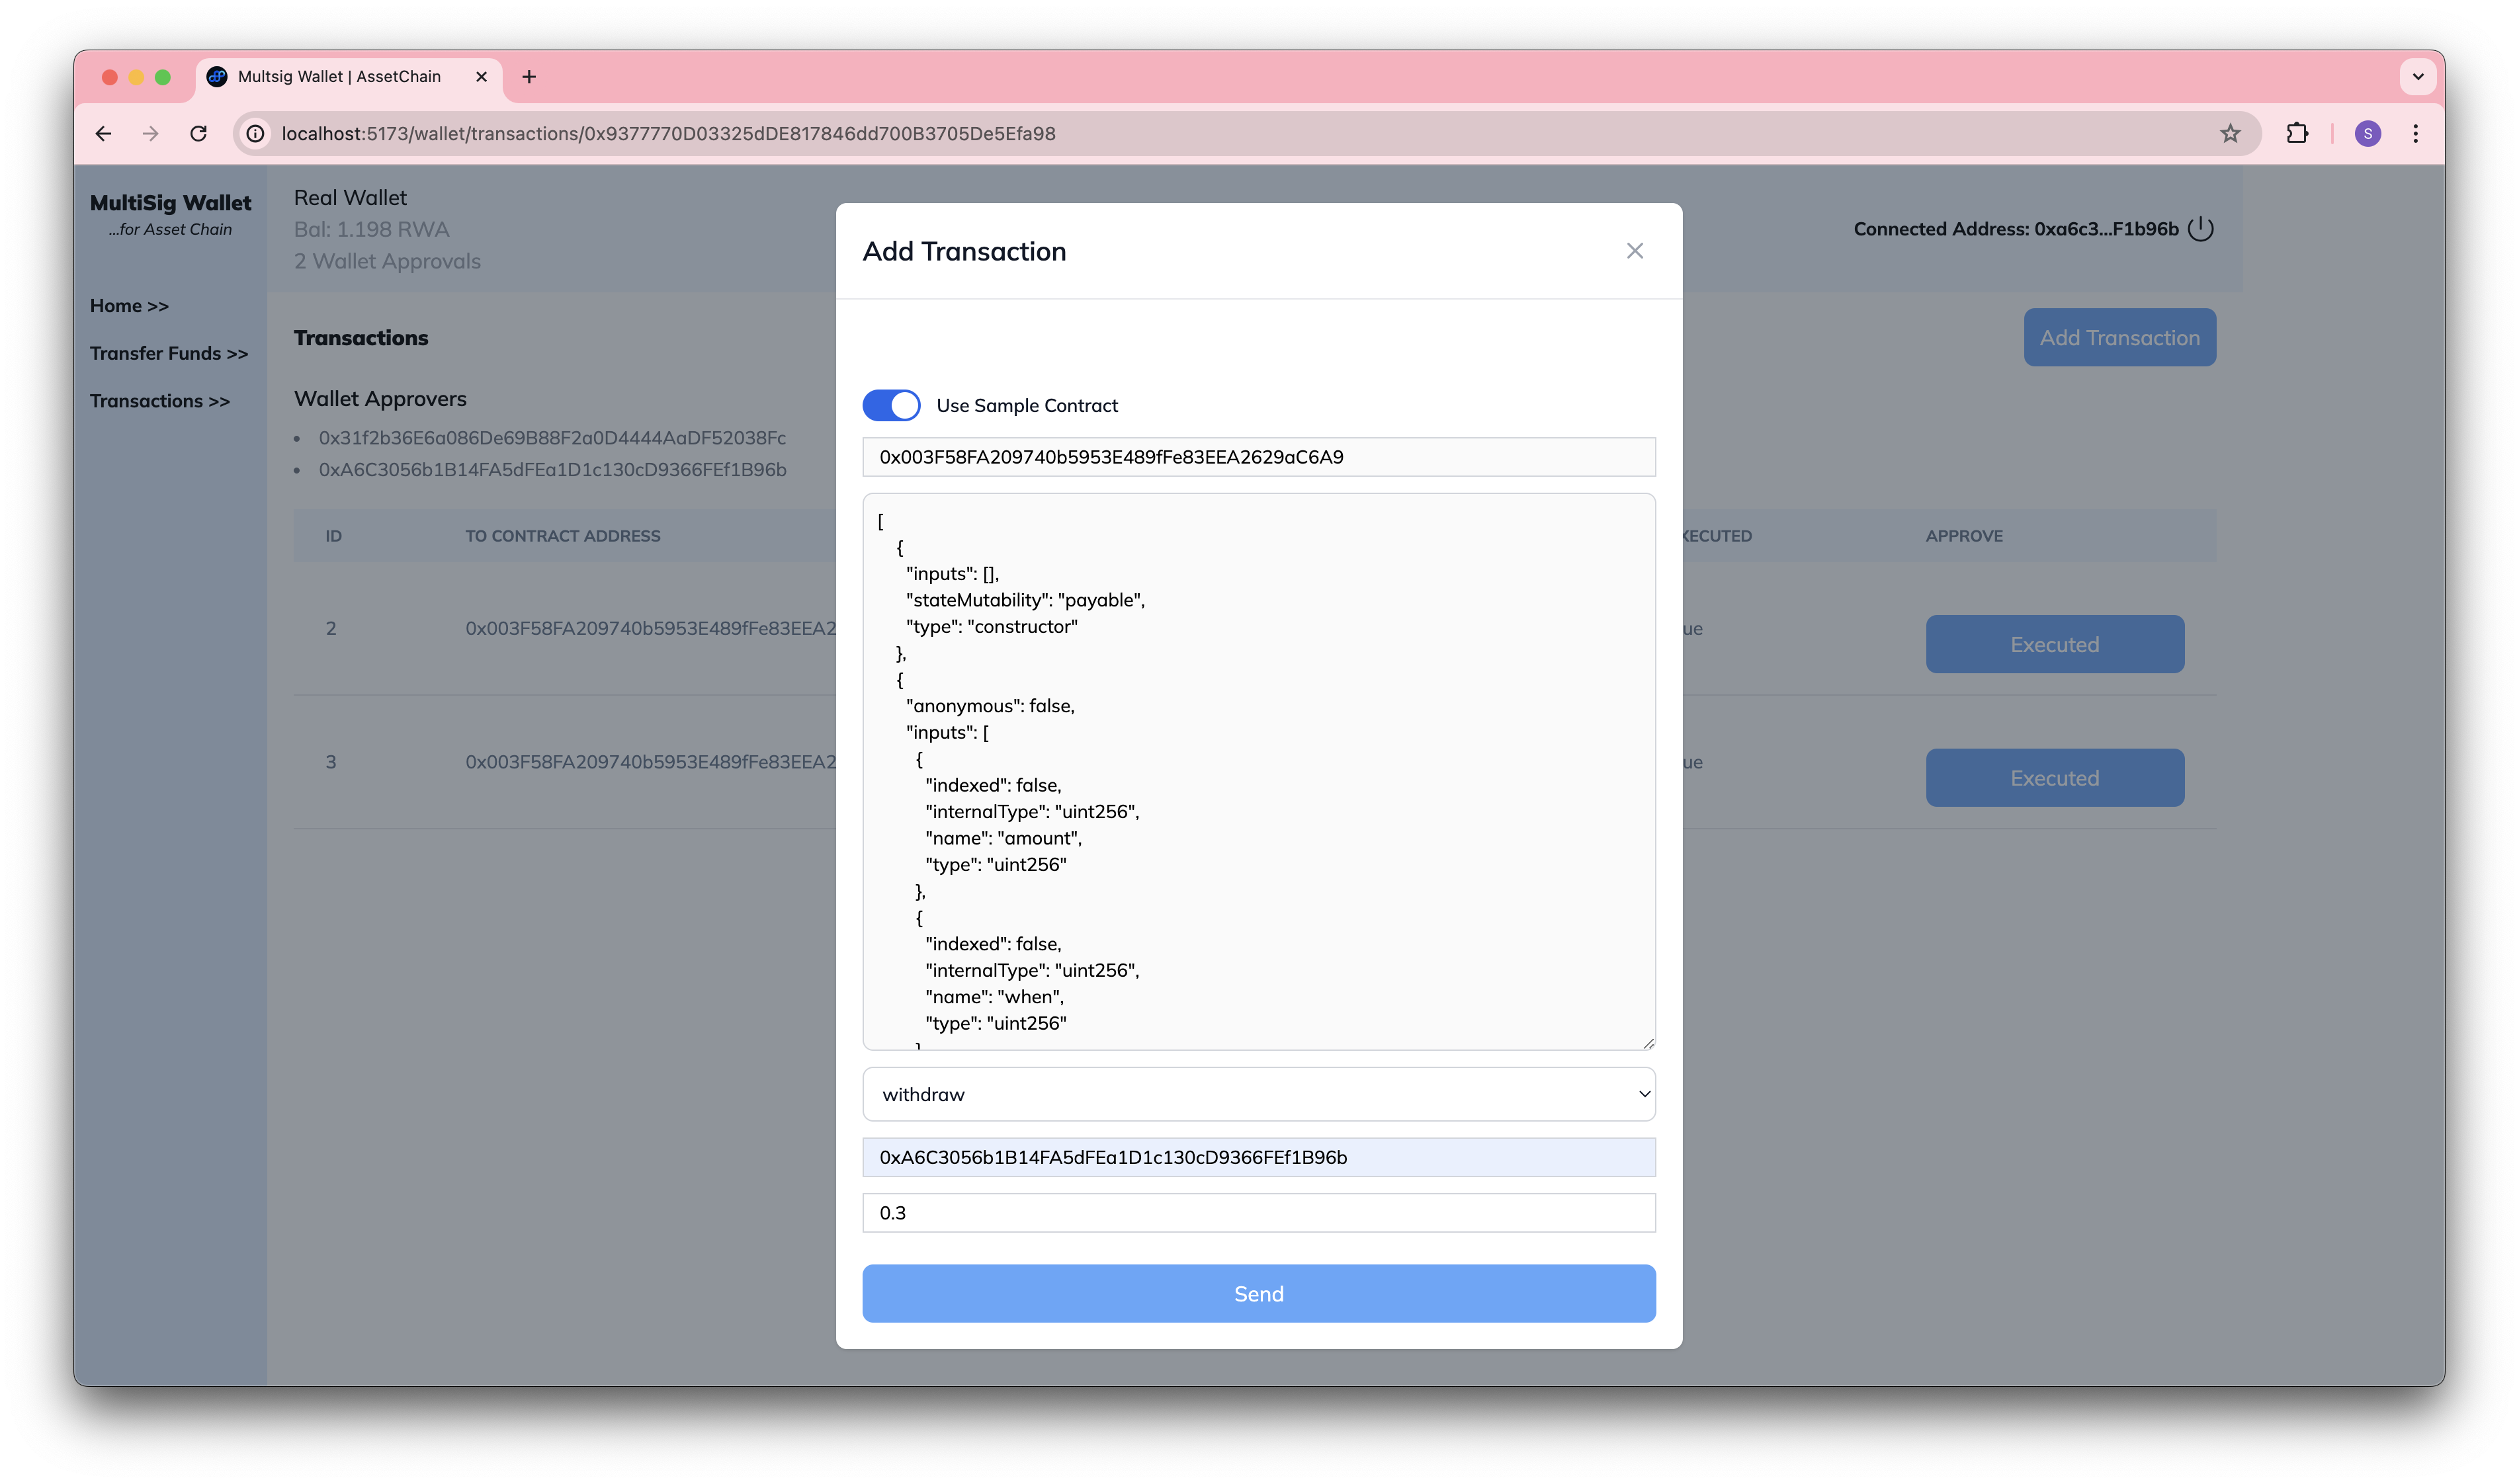Open a new browser tab
This screenshot has width=2519, height=1484.
coord(529,77)
